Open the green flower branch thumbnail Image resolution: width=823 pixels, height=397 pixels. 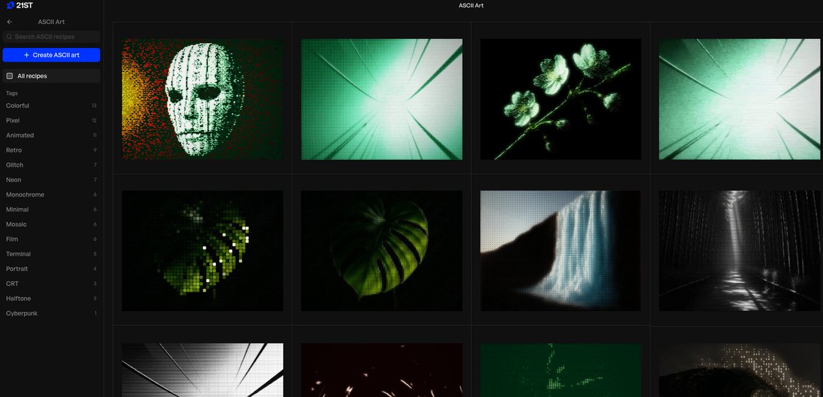click(x=561, y=99)
